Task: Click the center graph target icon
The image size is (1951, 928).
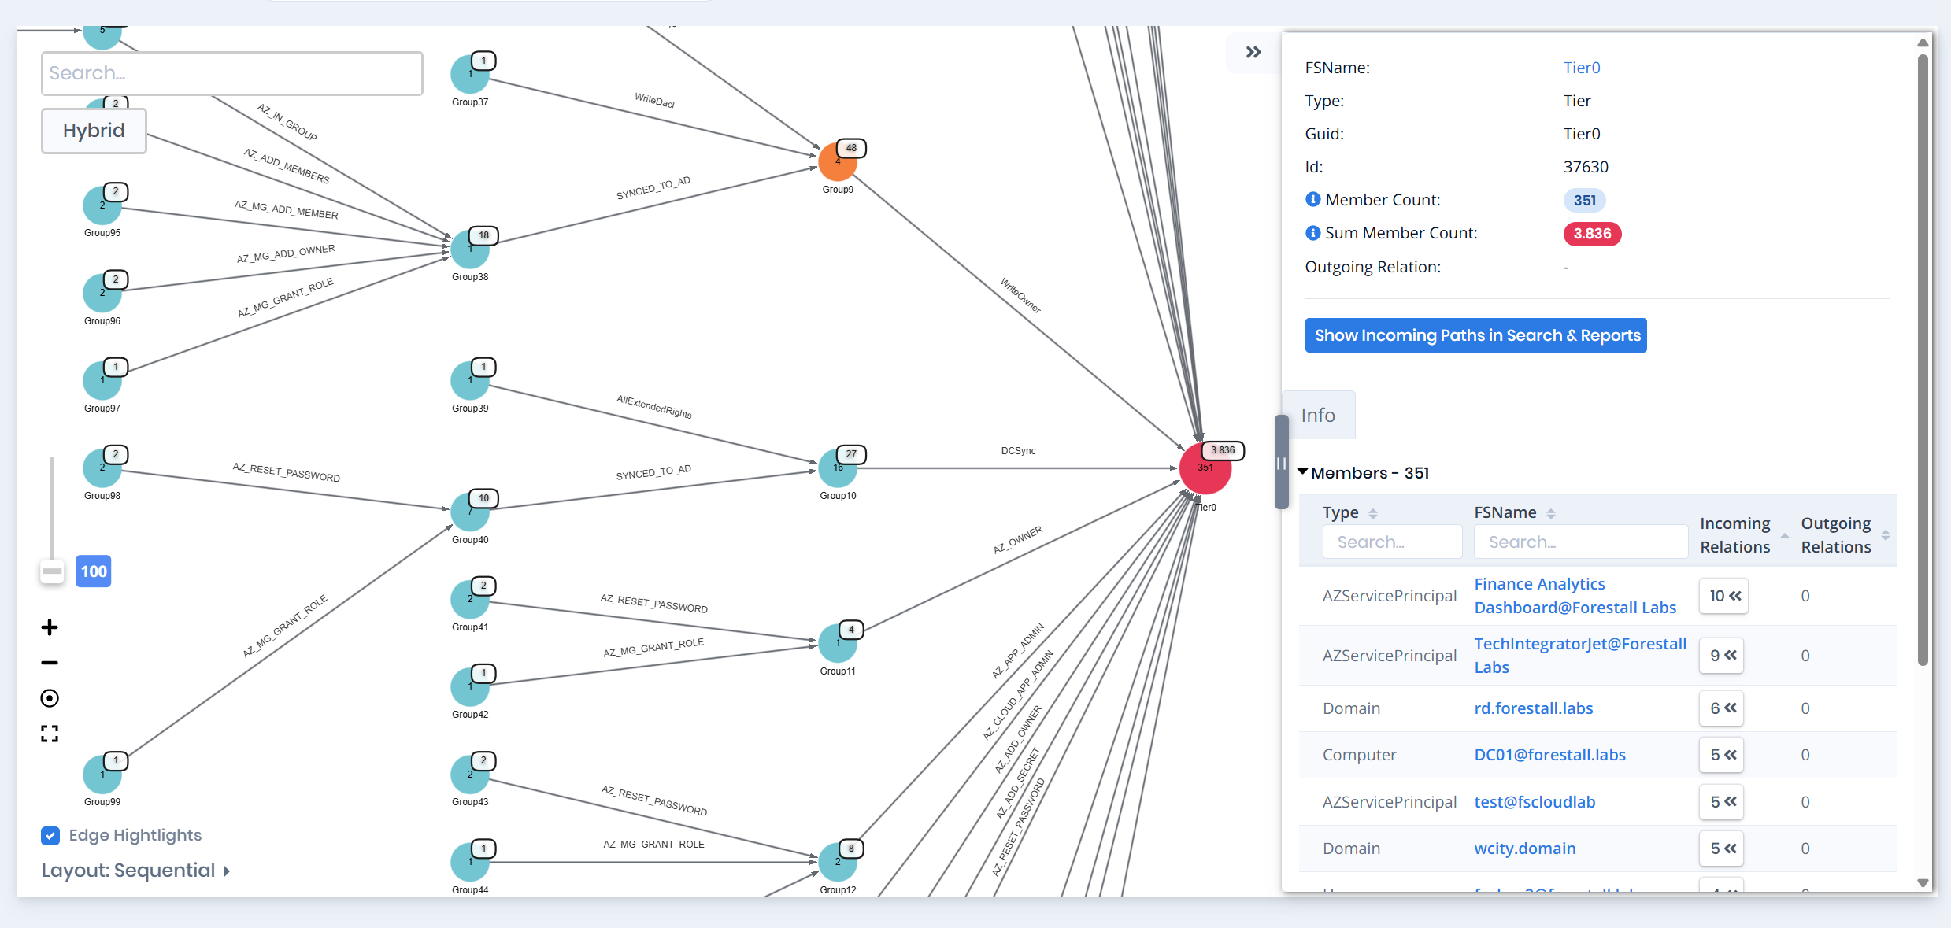Action: click(x=50, y=698)
